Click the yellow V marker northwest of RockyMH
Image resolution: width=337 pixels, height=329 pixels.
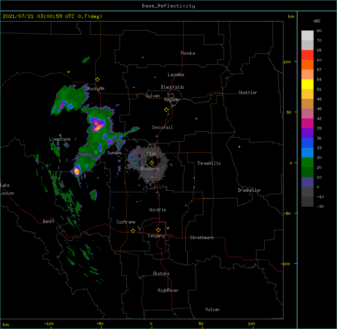(68, 72)
